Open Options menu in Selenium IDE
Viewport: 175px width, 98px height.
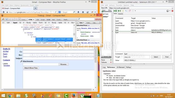pos(126,5)
